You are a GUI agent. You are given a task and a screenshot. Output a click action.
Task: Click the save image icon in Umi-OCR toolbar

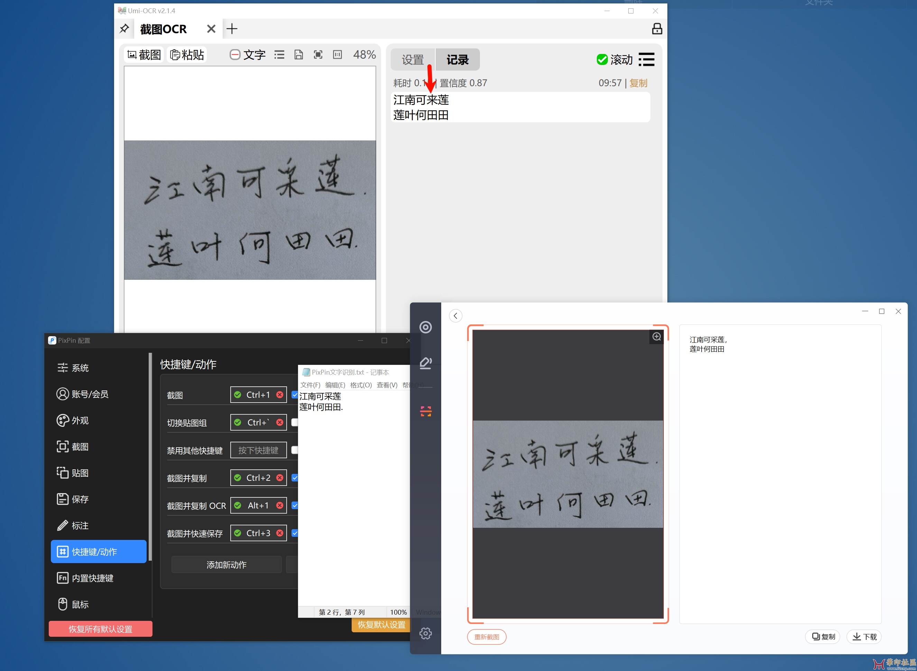click(x=298, y=55)
